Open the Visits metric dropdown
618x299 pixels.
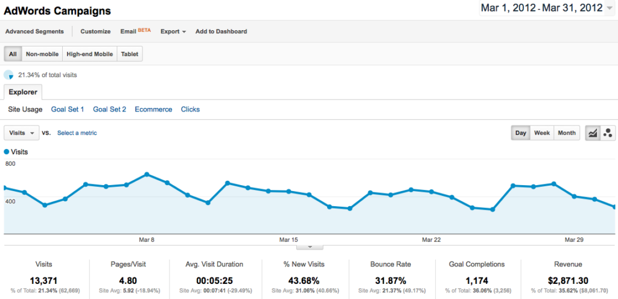pyautogui.click(x=21, y=133)
